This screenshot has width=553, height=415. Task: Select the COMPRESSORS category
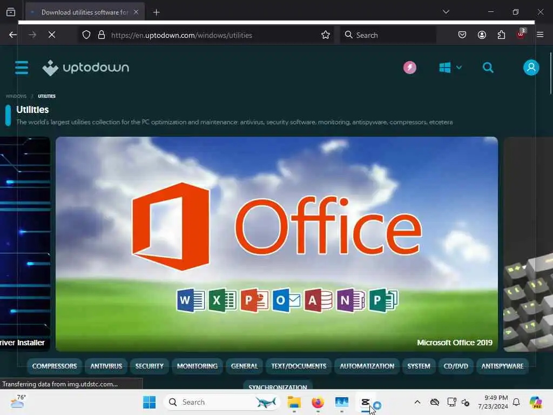(x=55, y=366)
